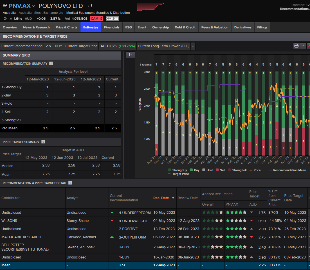Toggle the Hold legend series
The width and height of the screenshot is (310, 270).
(x=208, y=170)
